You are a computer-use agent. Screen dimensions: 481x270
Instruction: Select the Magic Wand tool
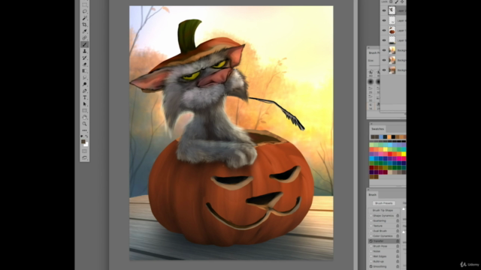coord(85,18)
